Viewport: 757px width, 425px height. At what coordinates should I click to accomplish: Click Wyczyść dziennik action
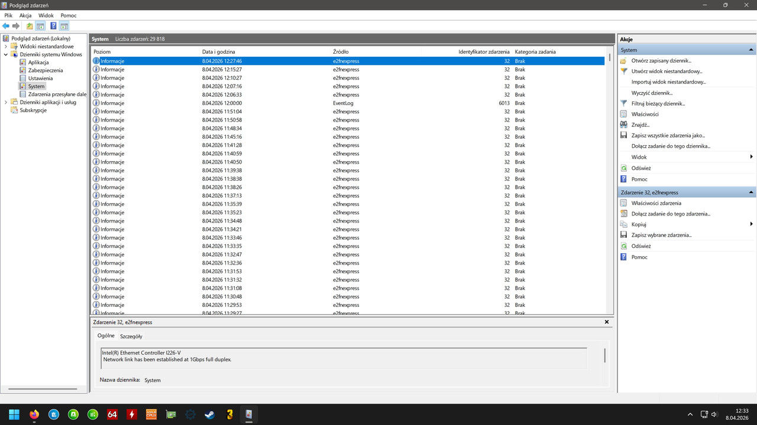pos(652,93)
